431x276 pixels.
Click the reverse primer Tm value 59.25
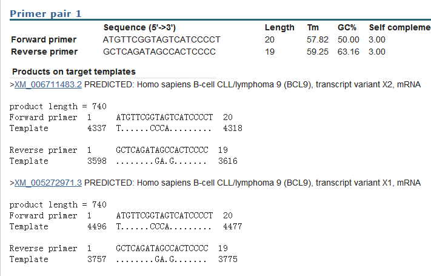coord(318,52)
